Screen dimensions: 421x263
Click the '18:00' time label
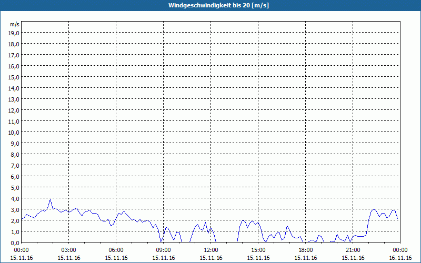pyautogui.click(x=306, y=250)
